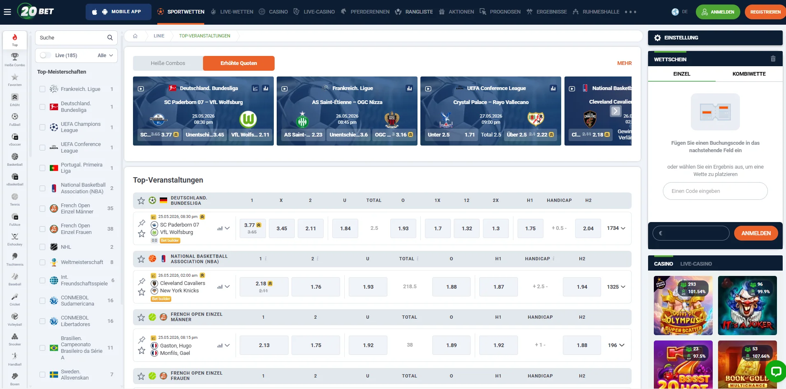Open Einstellung gear icon
Viewport: 786px width, 389px height.
658,38
